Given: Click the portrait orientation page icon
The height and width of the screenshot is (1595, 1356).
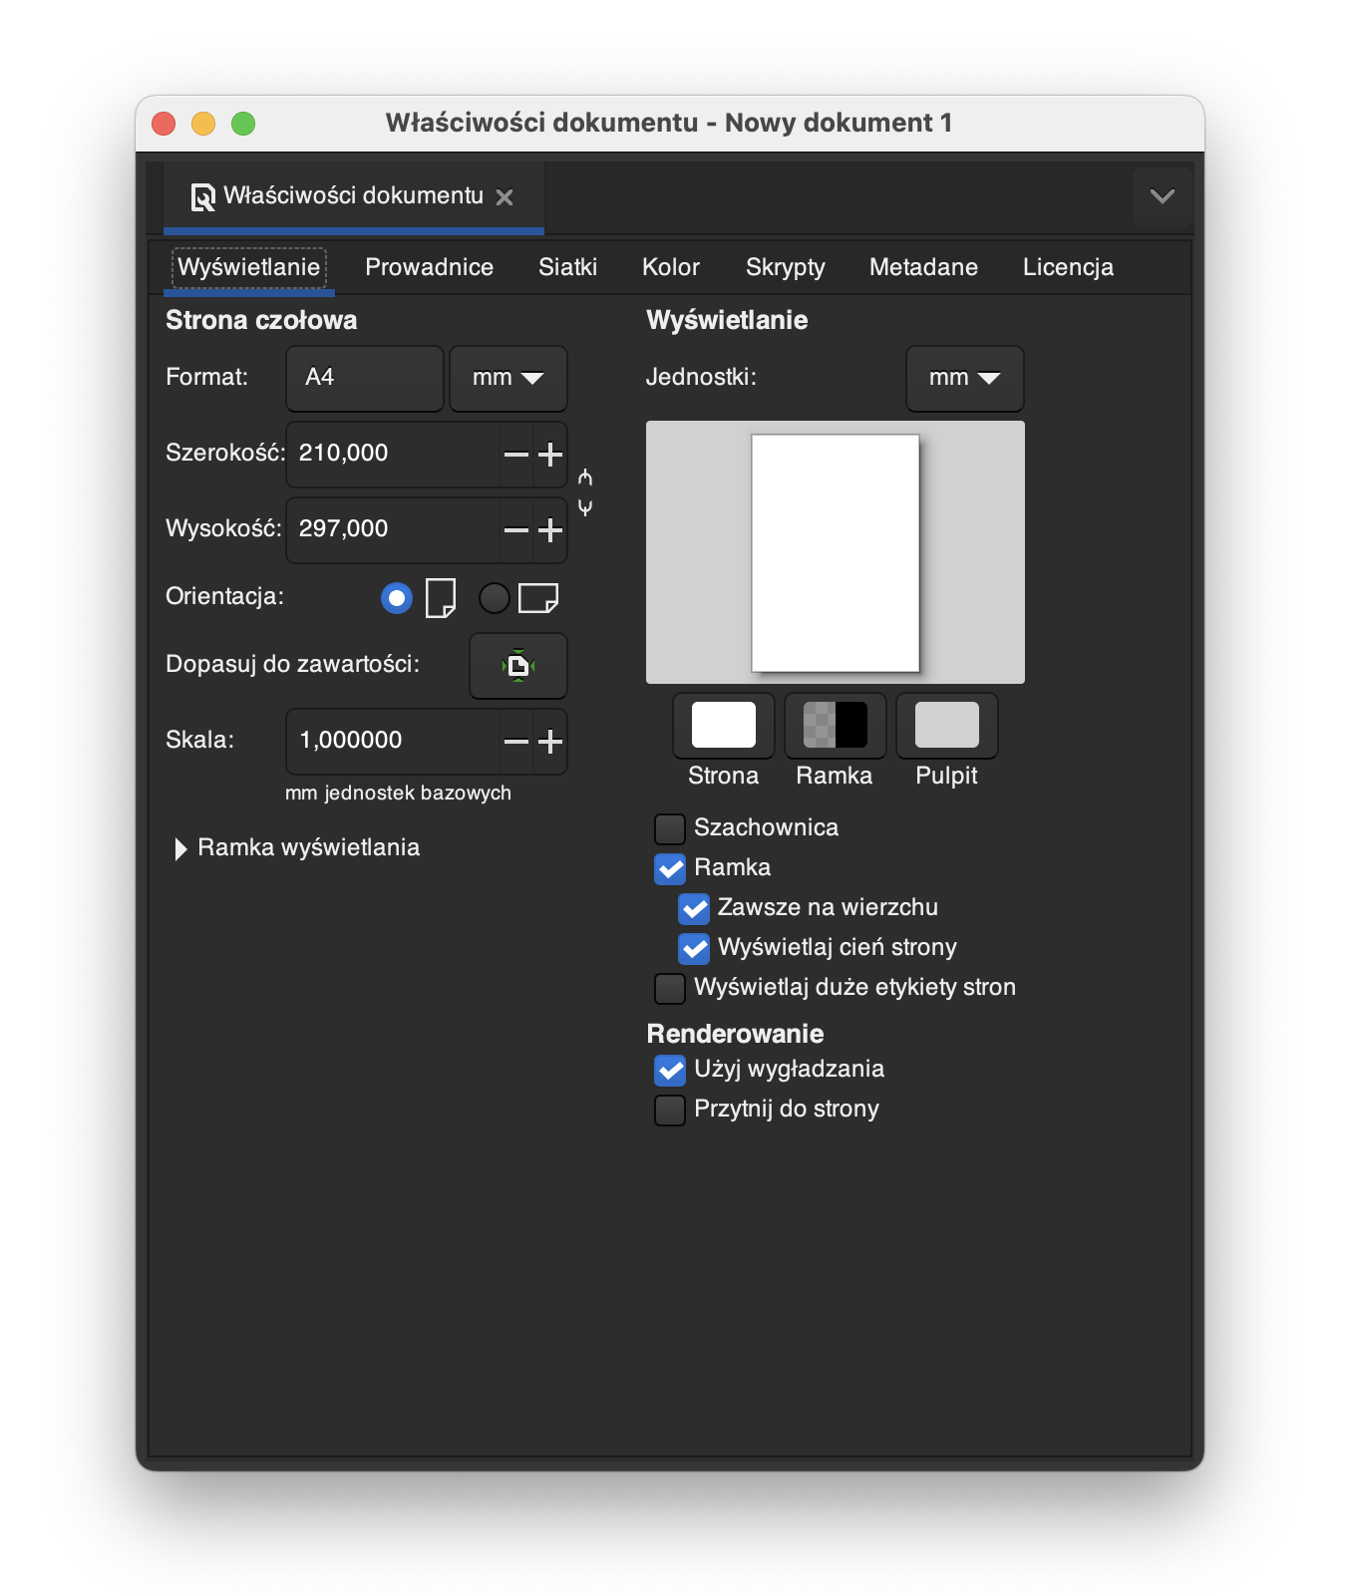Looking at the screenshot, I should point(440,598).
